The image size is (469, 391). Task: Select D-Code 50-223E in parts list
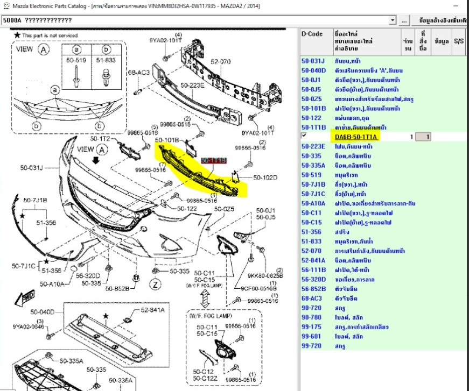313,146
